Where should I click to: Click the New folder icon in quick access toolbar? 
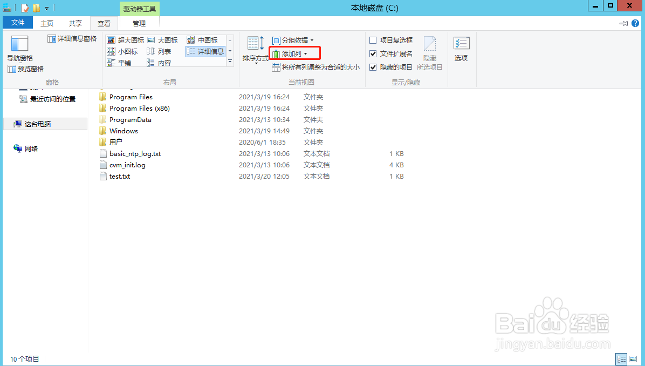(x=36, y=8)
